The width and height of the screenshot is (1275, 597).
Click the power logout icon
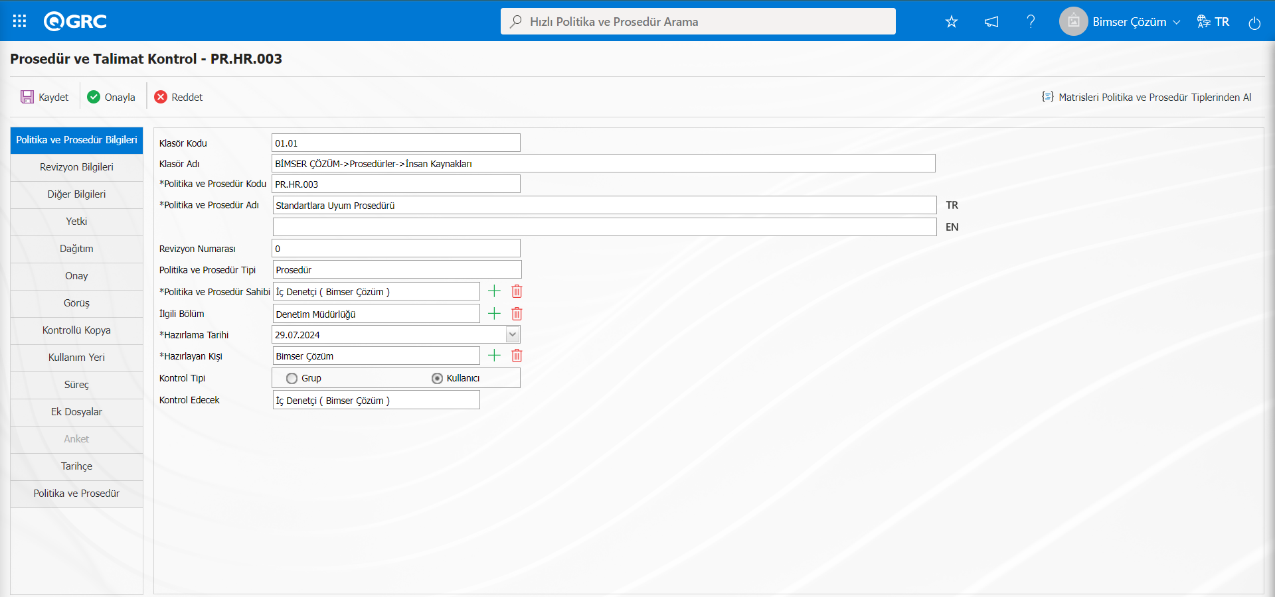[x=1254, y=23]
